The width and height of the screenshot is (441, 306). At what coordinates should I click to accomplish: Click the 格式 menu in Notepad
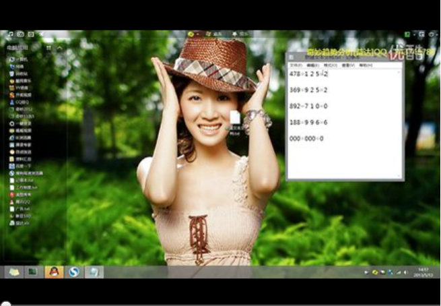pyautogui.click(x=330, y=65)
